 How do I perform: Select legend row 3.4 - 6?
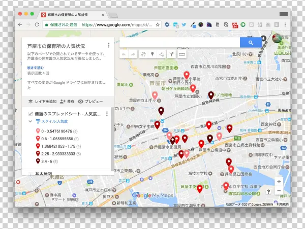pyautogui.click(x=47, y=161)
